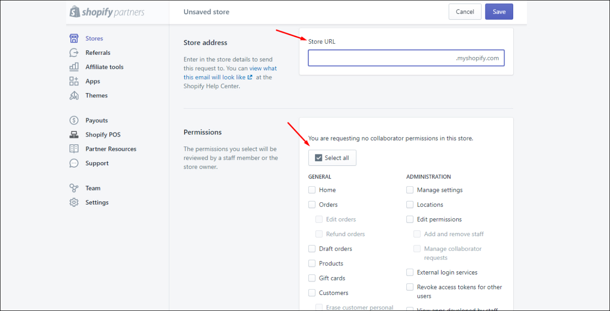
Task: Cancel the store request
Action: [465, 12]
